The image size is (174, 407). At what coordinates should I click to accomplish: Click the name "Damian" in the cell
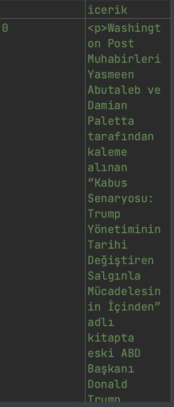point(108,106)
